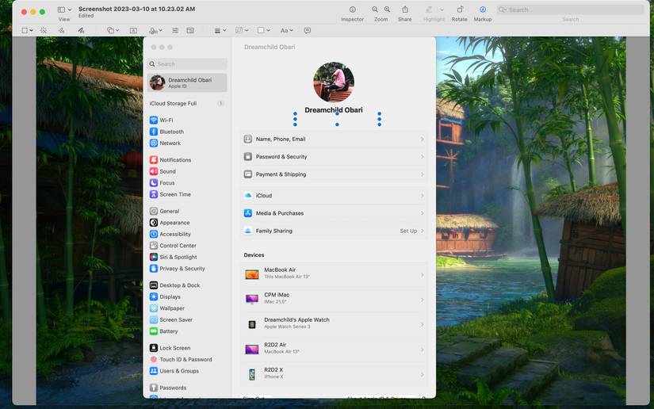Screen dimensions: 654x409
Task: Click 'Screen Saver' in the pictured sidebar
Action: pyautogui.click(x=176, y=319)
